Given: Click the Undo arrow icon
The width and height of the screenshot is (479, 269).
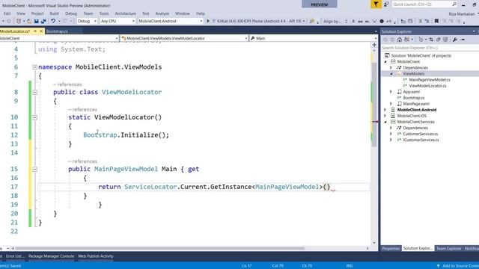Looking at the screenshot, I should (53, 21).
